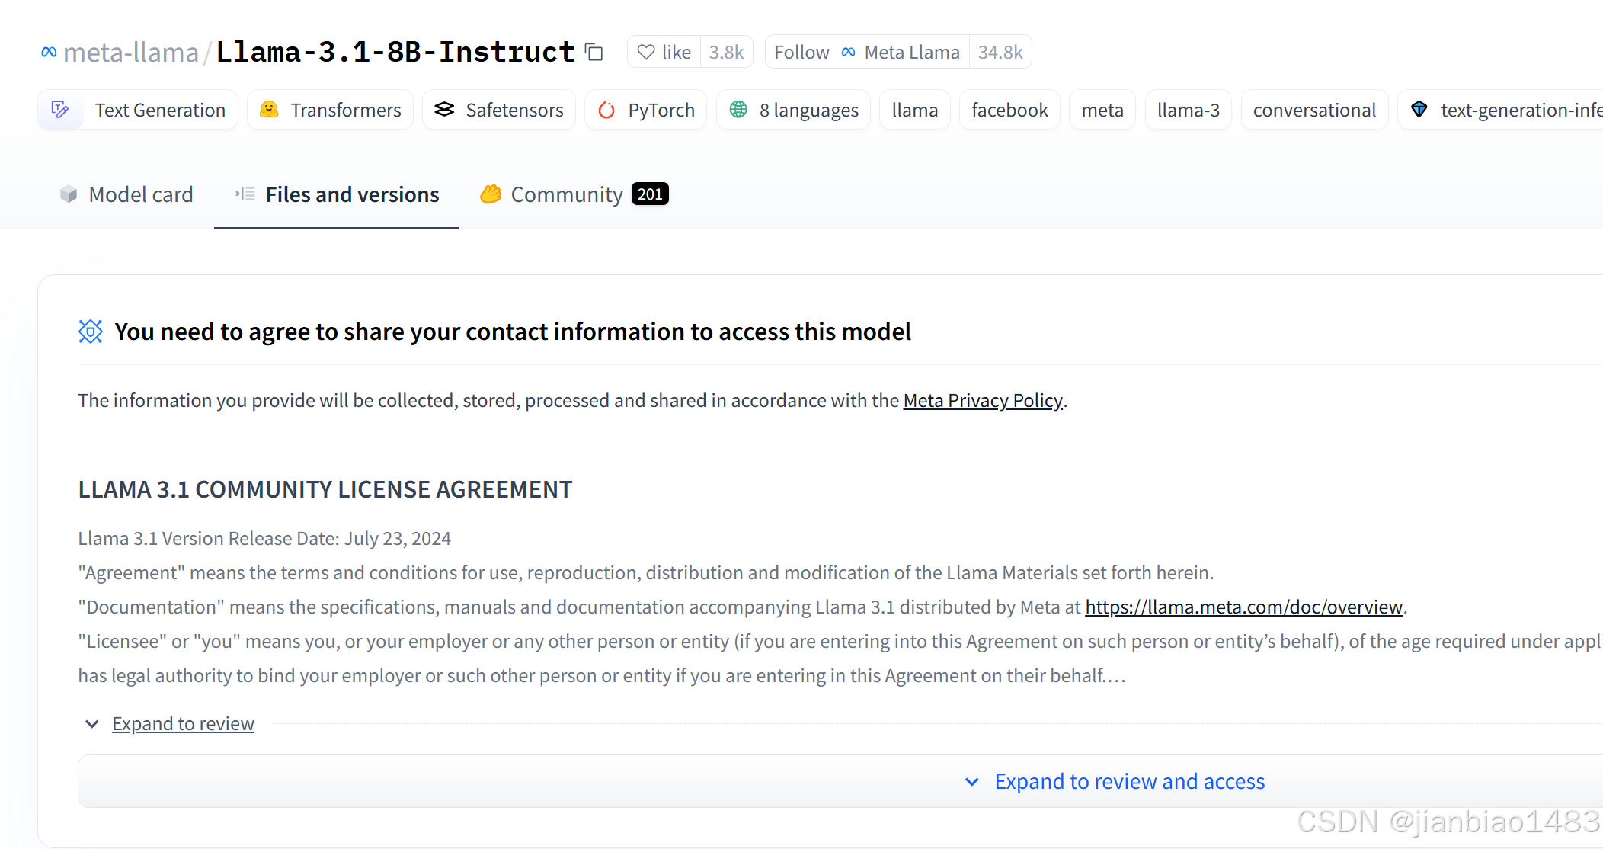This screenshot has width=1603, height=849.
Task: Click the chevron beside Expand to review
Action: tap(92, 723)
